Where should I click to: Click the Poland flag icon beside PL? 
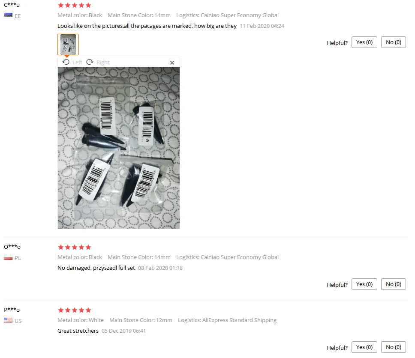(8, 257)
